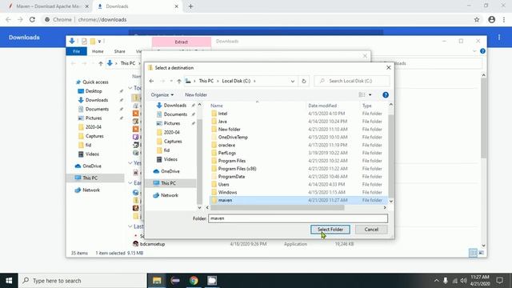This screenshot has height=288, width=512.
Task: Switch to the Maven download Chrome tab
Action: [x=49, y=6]
